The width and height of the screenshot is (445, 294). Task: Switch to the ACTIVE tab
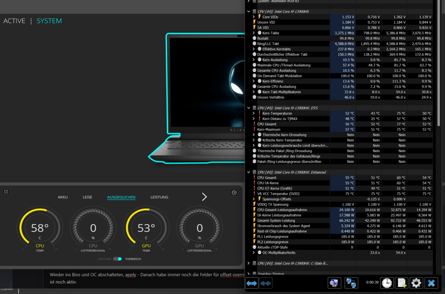[x=14, y=21]
